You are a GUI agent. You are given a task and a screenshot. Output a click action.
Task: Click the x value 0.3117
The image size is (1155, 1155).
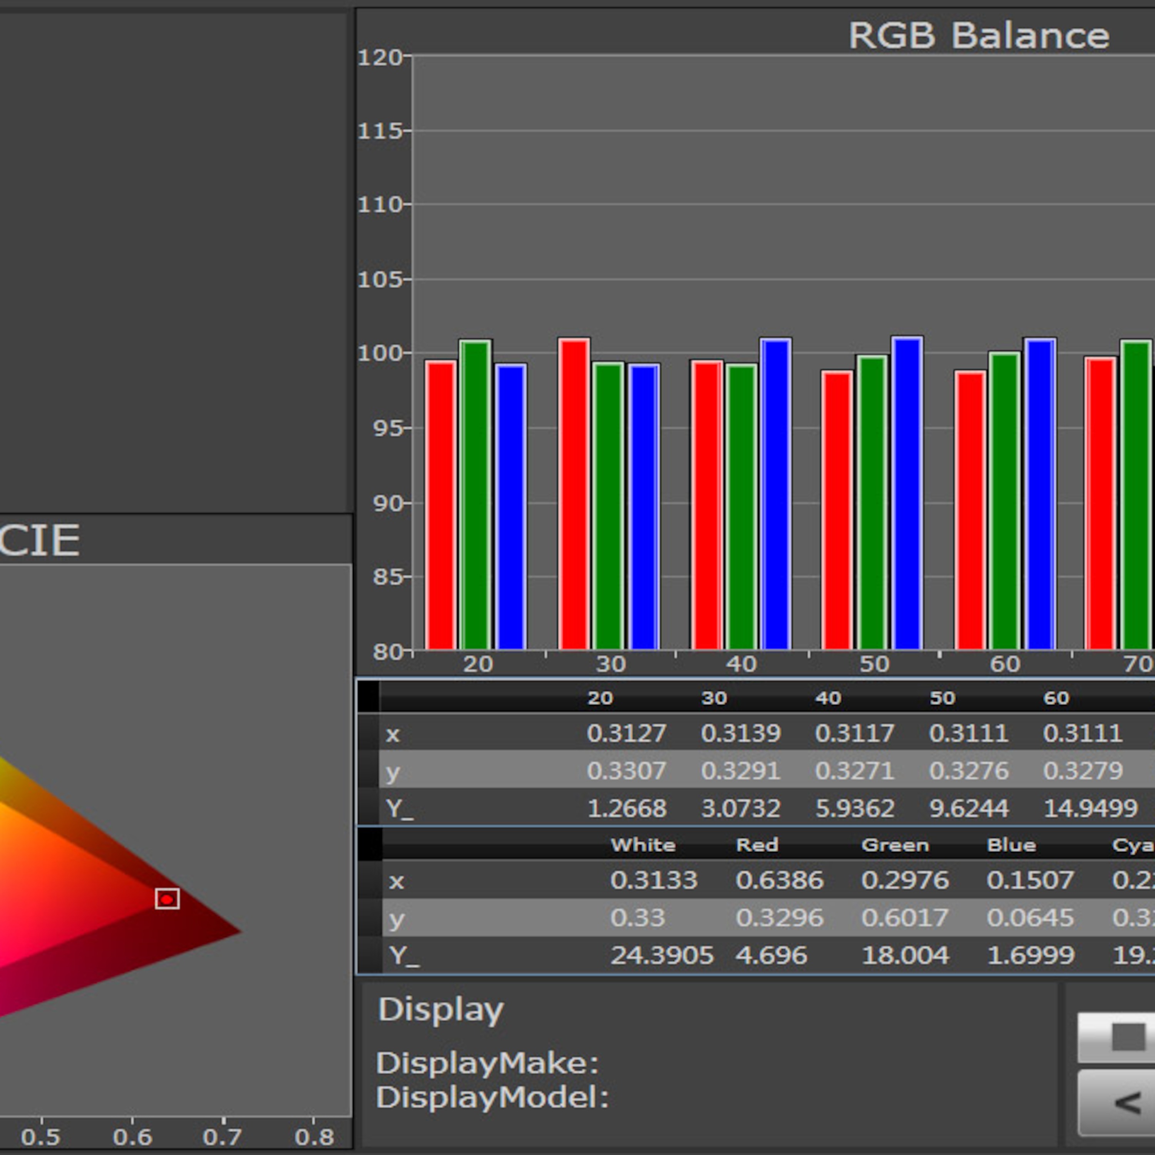tap(855, 733)
